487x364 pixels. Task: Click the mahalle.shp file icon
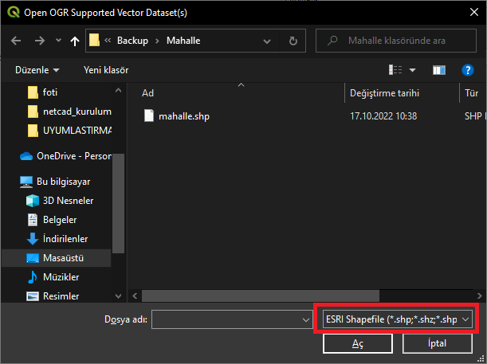coord(149,115)
